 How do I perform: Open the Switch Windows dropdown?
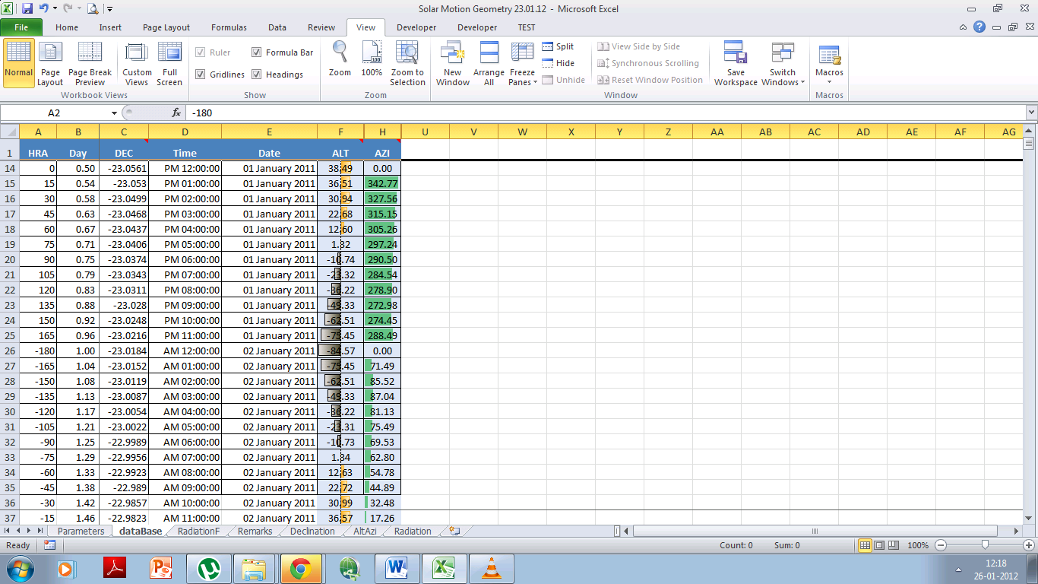click(x=782, y=62)
